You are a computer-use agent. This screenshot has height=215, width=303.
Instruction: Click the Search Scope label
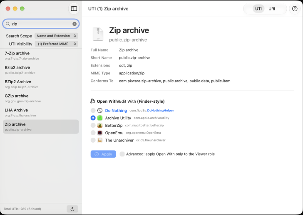(19, 36)
